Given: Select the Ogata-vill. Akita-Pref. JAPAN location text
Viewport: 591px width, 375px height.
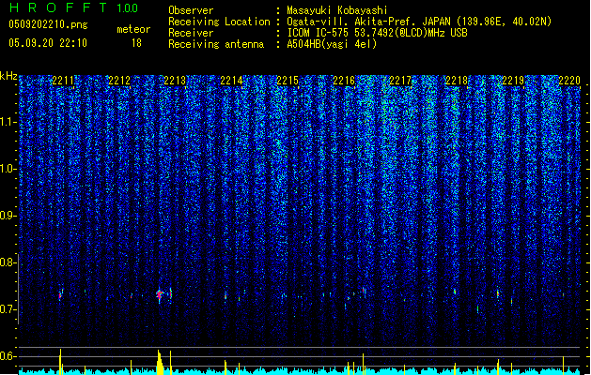Looking at the screenshot, I should (419, 22).
